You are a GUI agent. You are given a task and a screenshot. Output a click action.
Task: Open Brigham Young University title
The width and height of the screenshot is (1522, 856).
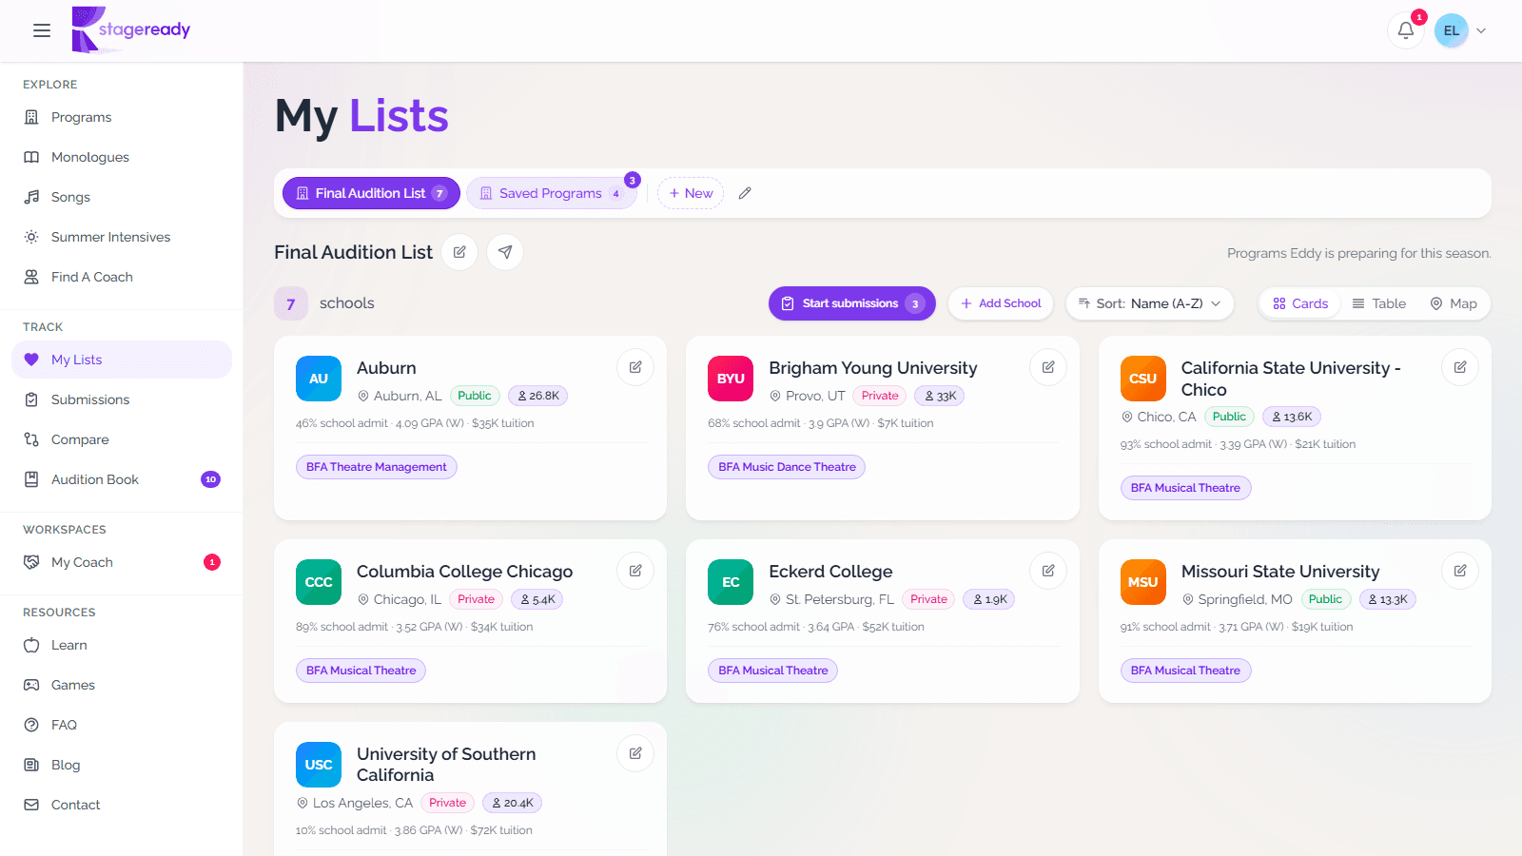tap(873, 368)
